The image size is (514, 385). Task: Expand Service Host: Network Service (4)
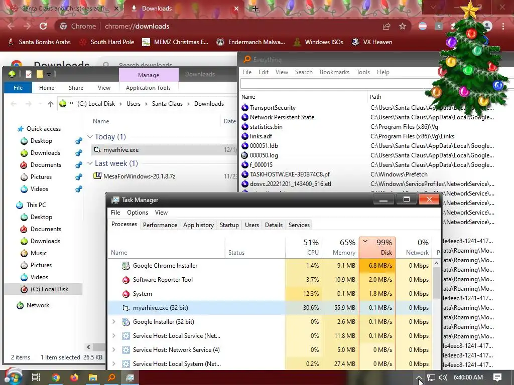point(114,349)
